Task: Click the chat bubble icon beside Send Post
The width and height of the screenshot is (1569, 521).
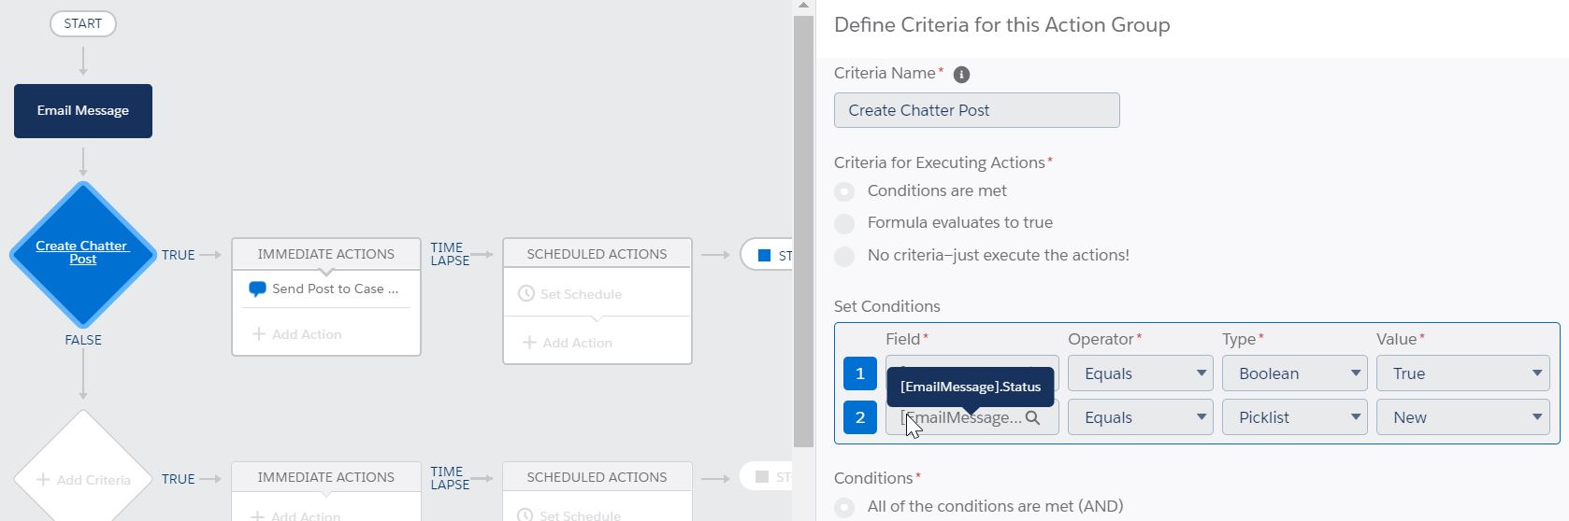Action: 257,289
